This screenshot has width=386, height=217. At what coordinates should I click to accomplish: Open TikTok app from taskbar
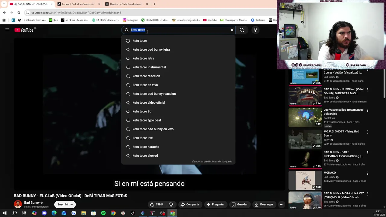[133, 213]
